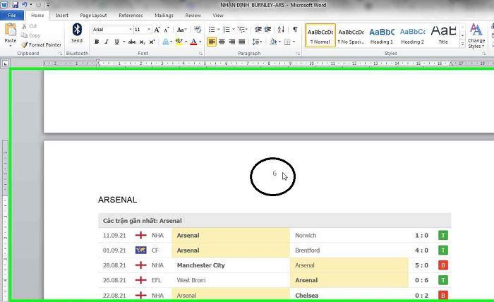Sort the selected text

pyautogui.click(x=281, y=30)
